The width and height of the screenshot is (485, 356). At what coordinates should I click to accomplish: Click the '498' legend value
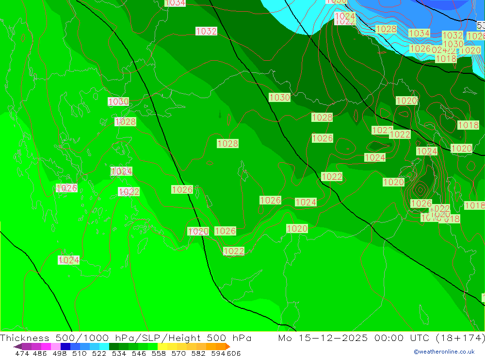coord(60,353)
